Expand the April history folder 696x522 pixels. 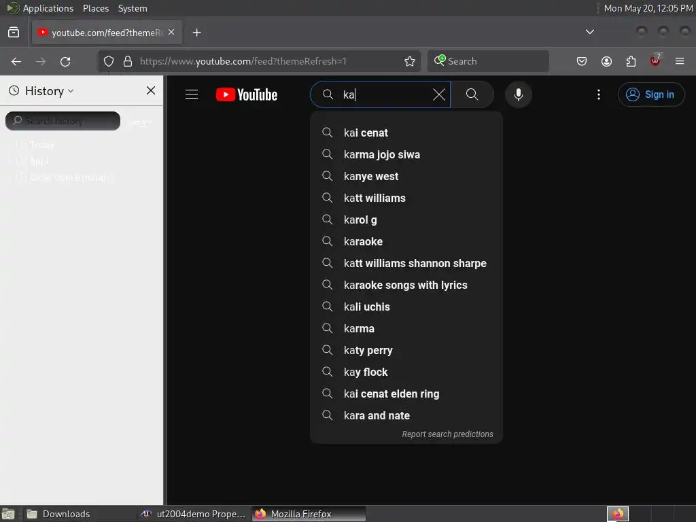(29, 161)
